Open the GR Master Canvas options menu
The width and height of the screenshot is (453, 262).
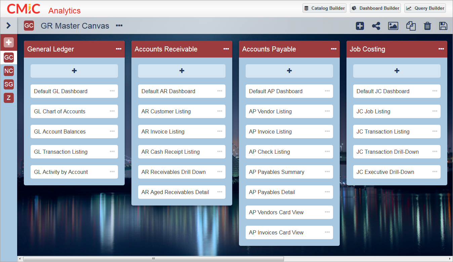coord(119,26)
